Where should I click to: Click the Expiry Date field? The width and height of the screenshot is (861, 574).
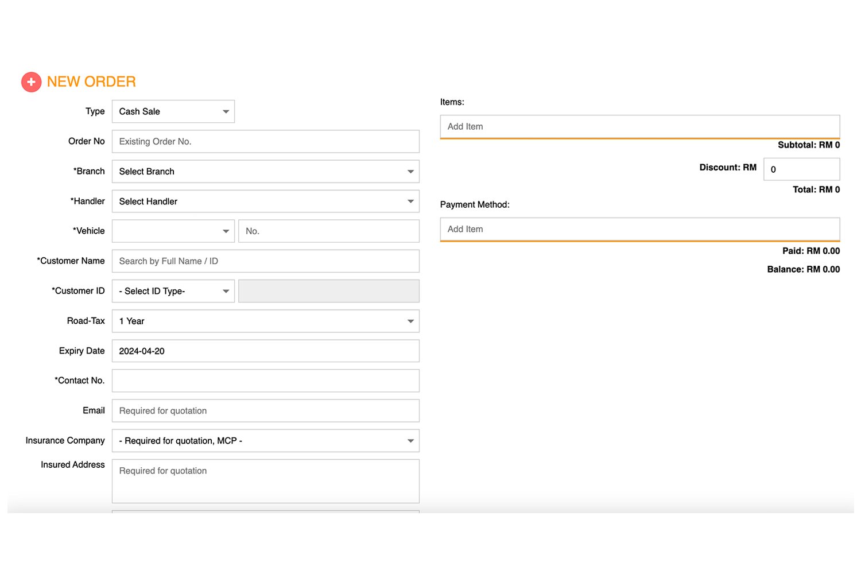(265, 351)
